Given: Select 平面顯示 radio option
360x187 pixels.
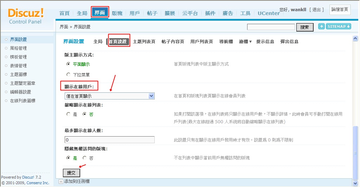Looking at the screenshot, I should [68, 64].
